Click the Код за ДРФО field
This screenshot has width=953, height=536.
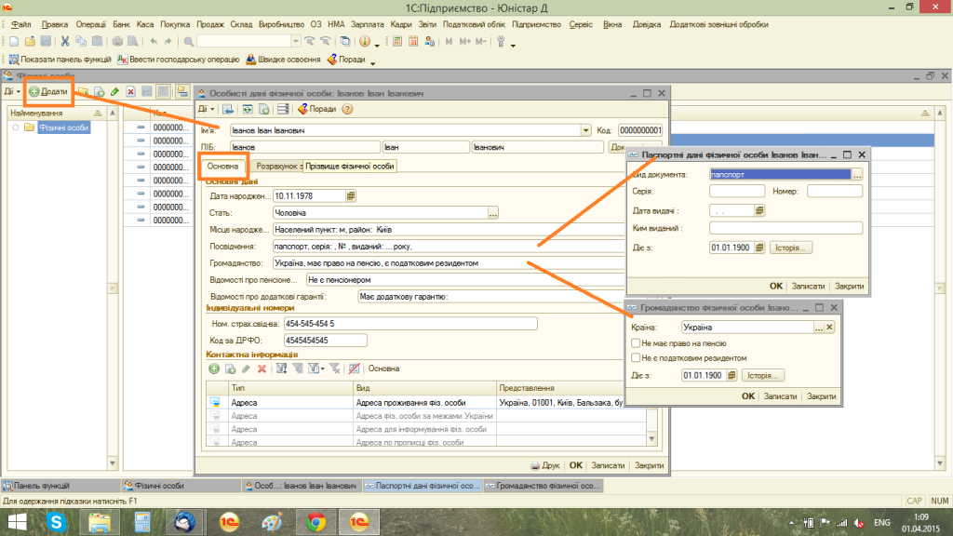[325, 341]
